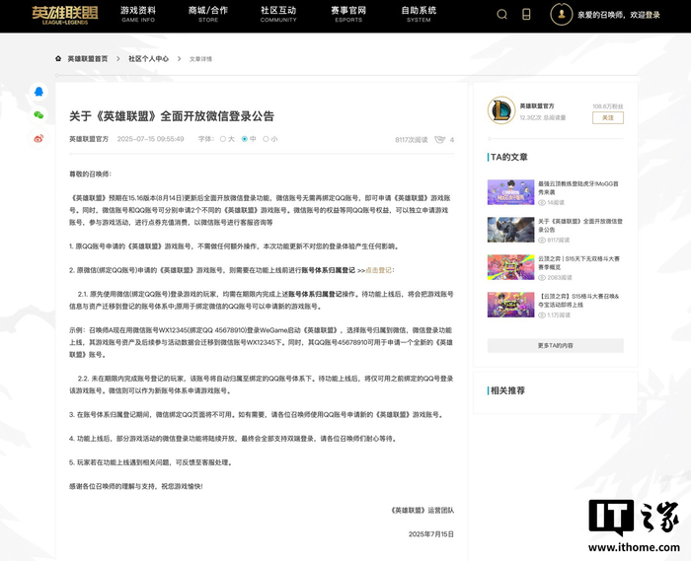The height and width of the screenshot is (561, 691).
Task: Click the 尊敬的召唤师 greeting line
Action: (x=91, y=175)
